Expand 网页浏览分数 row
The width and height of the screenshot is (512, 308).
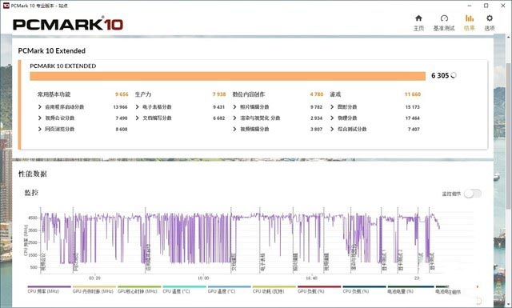[39, 129]
